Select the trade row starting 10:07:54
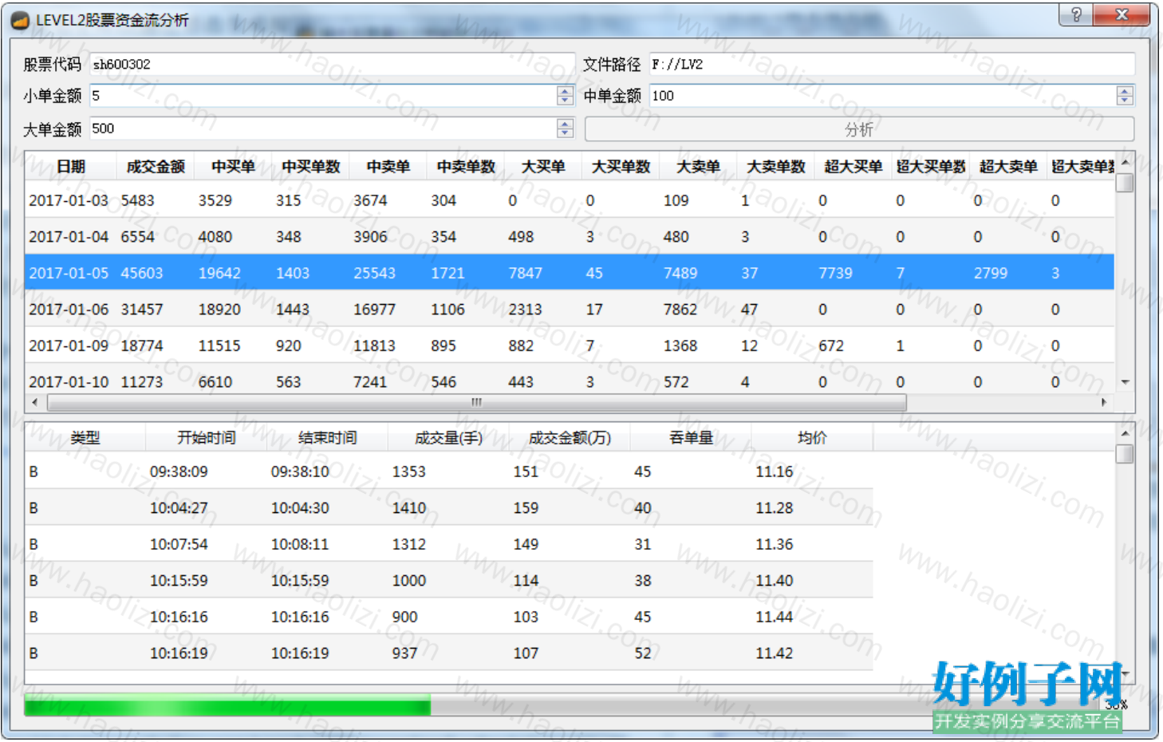The image size is (1163, 742). coord(449,544)
